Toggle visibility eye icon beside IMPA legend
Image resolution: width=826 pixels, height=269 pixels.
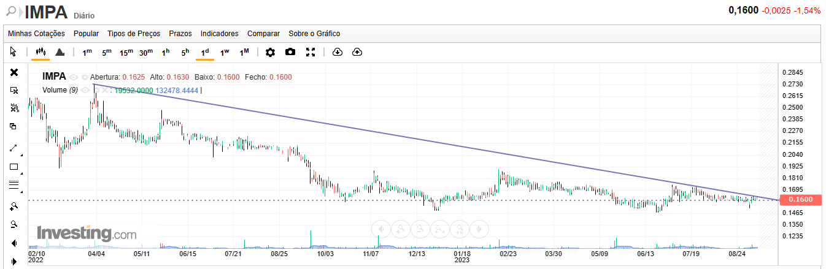tap(74, 77)
